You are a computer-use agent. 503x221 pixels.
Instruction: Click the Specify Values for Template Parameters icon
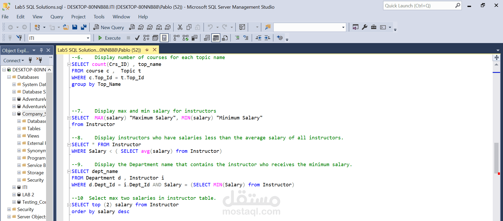280,38
